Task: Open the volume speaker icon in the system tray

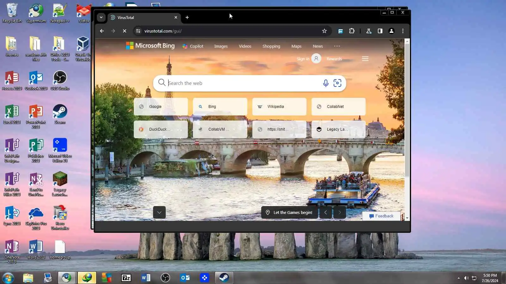Action: pyautogui.click(x=466, y=278)
